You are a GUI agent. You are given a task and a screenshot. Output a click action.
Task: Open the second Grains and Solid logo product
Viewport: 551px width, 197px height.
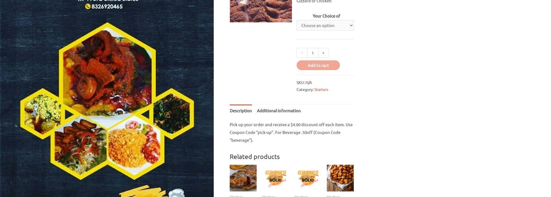[x=308, y=178]
